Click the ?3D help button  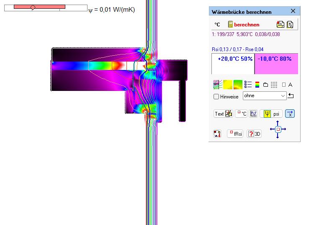coord(254,134)
